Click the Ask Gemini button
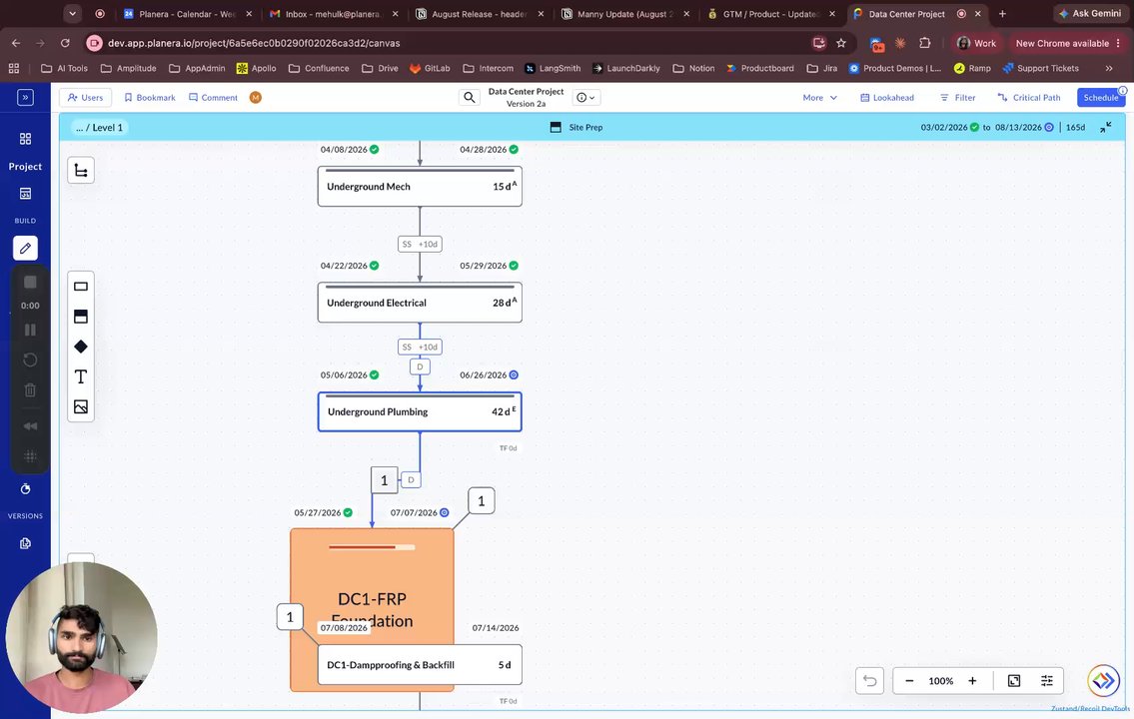The height and width of the screenshot is (719, 1134). [x=1090, y=14]
